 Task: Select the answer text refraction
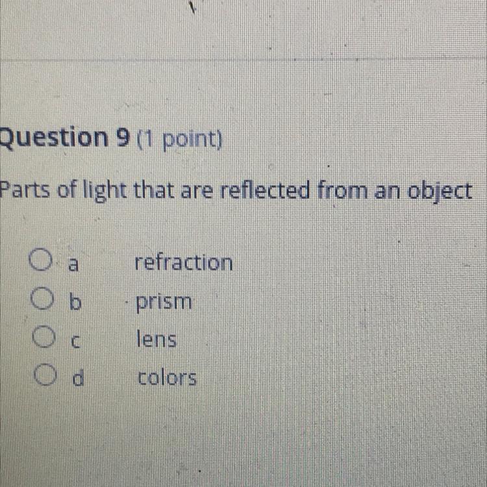[184, 263]
